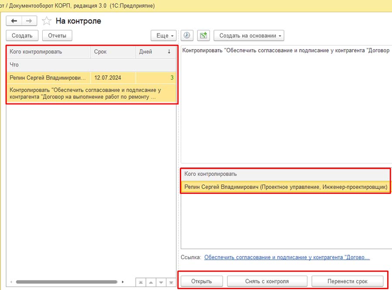Add page to favorites with star icon
This screenshot has height=290, width=392.
point(47,21)
